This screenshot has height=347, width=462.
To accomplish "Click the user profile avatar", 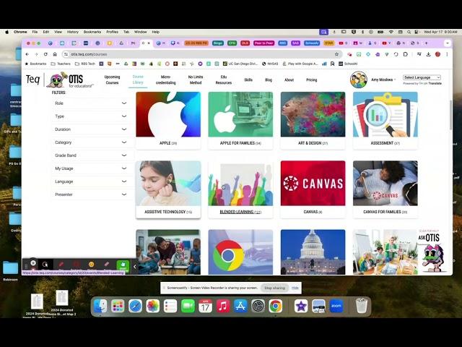I will click(x=359, y=80).
